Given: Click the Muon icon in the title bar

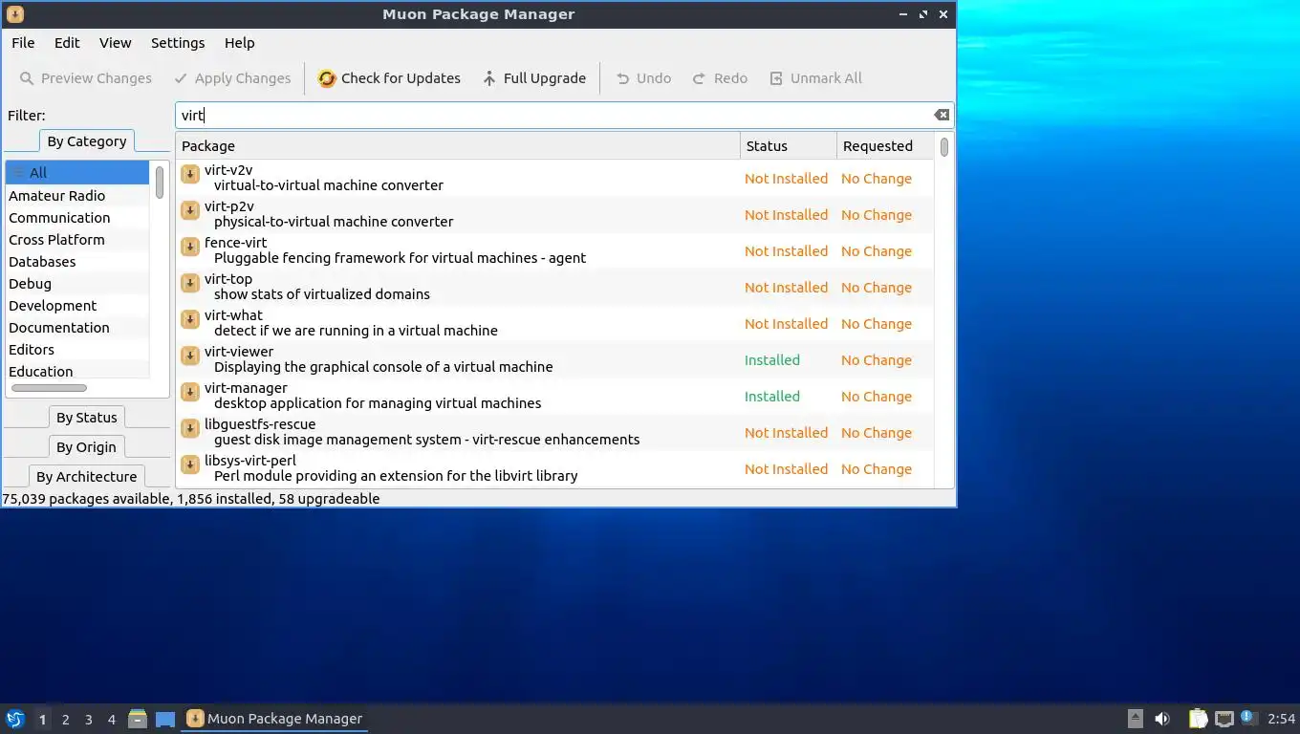Looking at the screenshot, I should pos(14,14).
